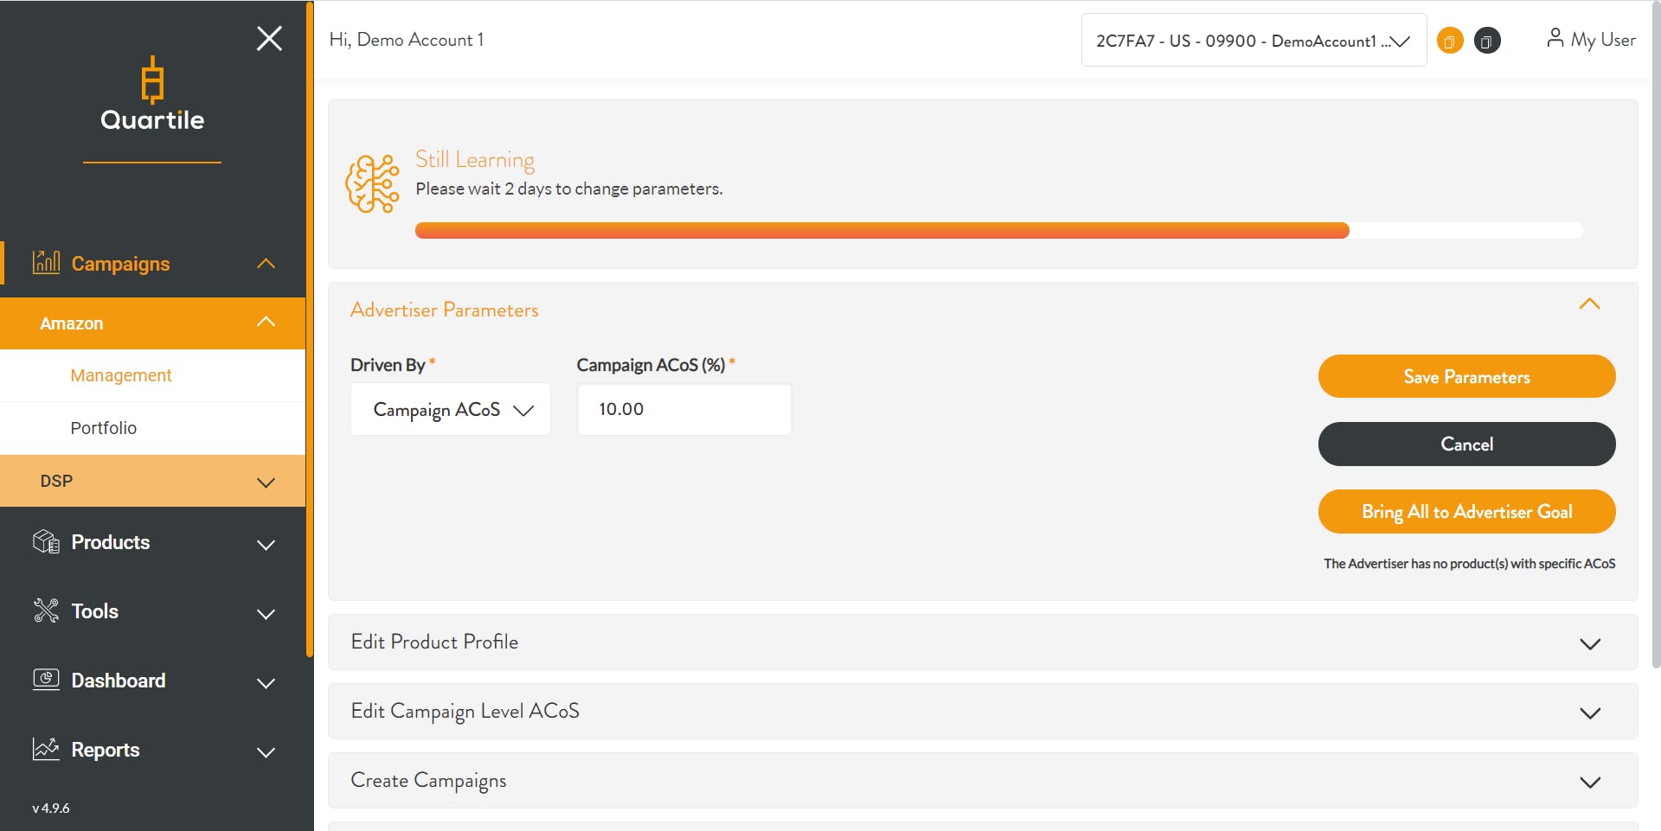Screen dimensions: 1661x831
Task: Click the Save Parameters button
Action: pyautogui.click(x=1466, y=376)
